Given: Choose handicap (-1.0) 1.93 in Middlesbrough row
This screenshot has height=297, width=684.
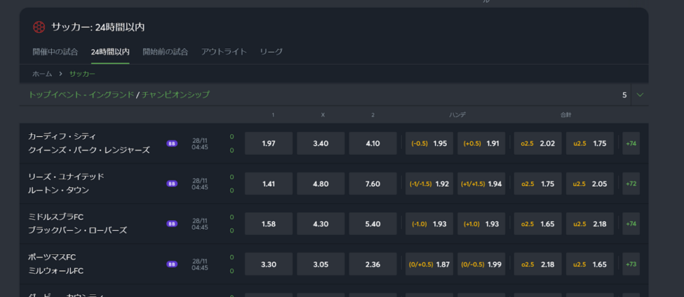Looking at the screenshot, I should [429, 224].
